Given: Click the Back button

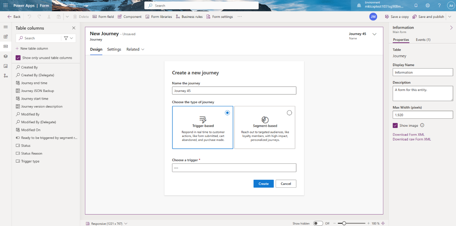Looking at the screenshot, I should point(14,17).
